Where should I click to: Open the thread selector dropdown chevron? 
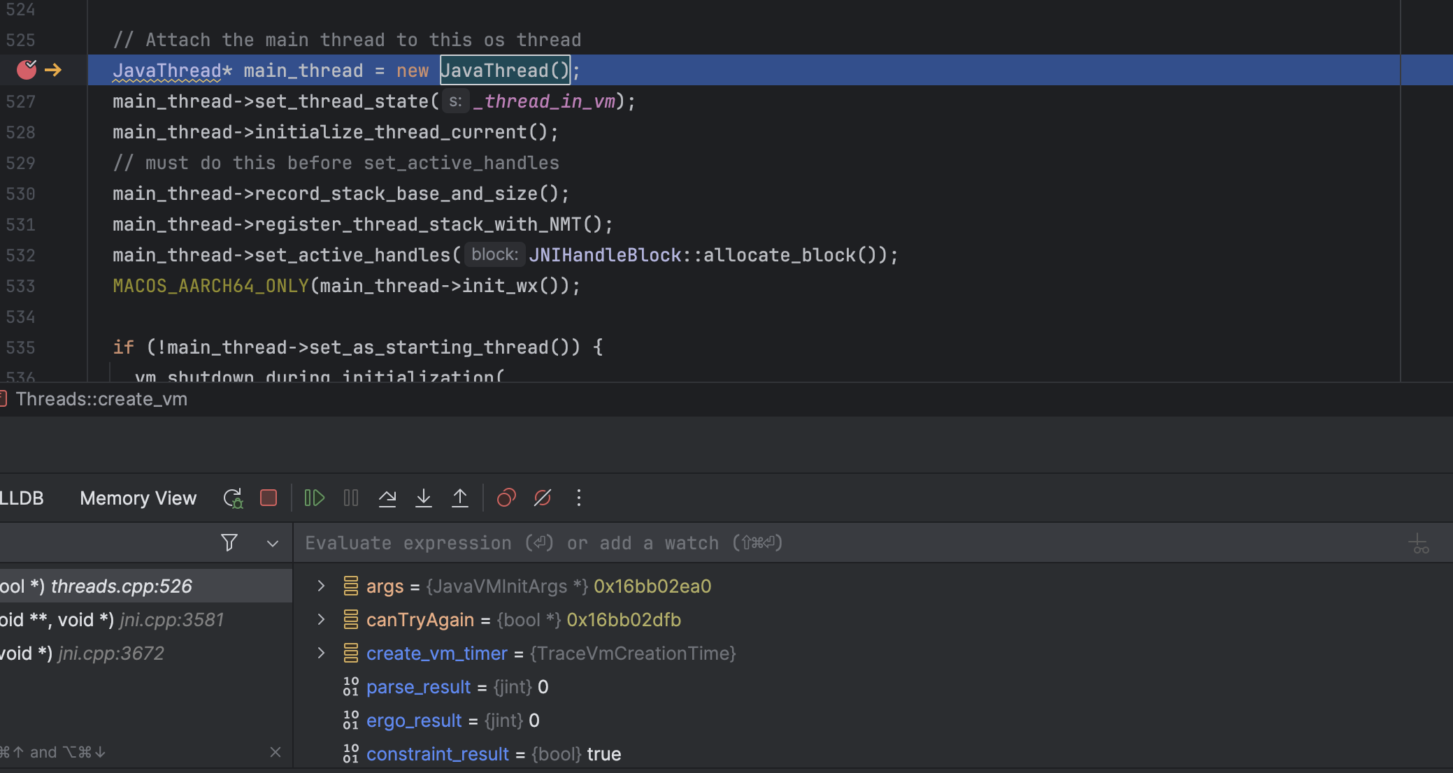[273, 543]
